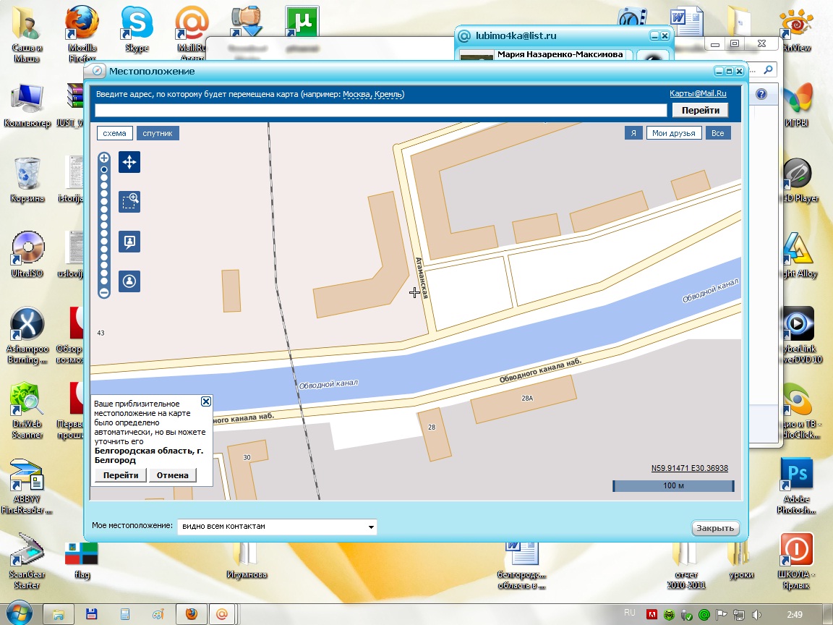833x625 pixels.
Task: Click the Закрыть button
Action: click(x=715, y=528)
